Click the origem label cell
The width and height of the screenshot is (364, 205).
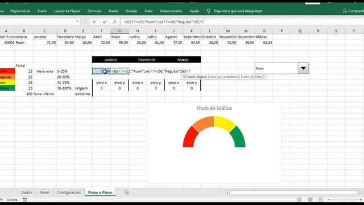pyautogui.click(x=84, y=88)
